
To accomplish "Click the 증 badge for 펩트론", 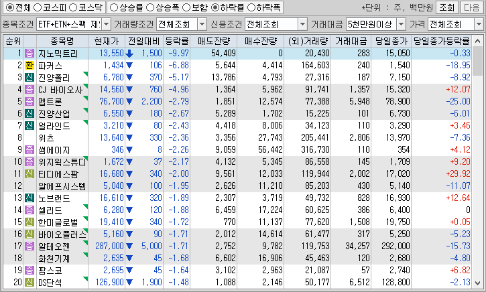I will tap(29, 102).
